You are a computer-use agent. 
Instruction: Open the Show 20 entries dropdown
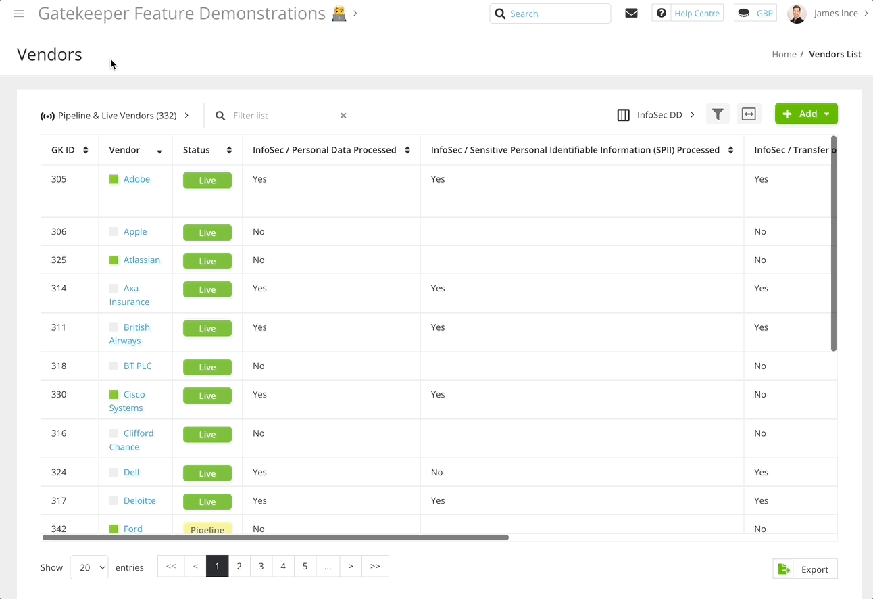point(89,567)
